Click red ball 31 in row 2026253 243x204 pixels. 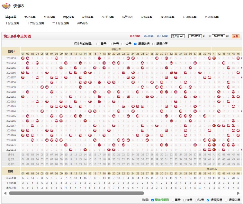[166, 58]
